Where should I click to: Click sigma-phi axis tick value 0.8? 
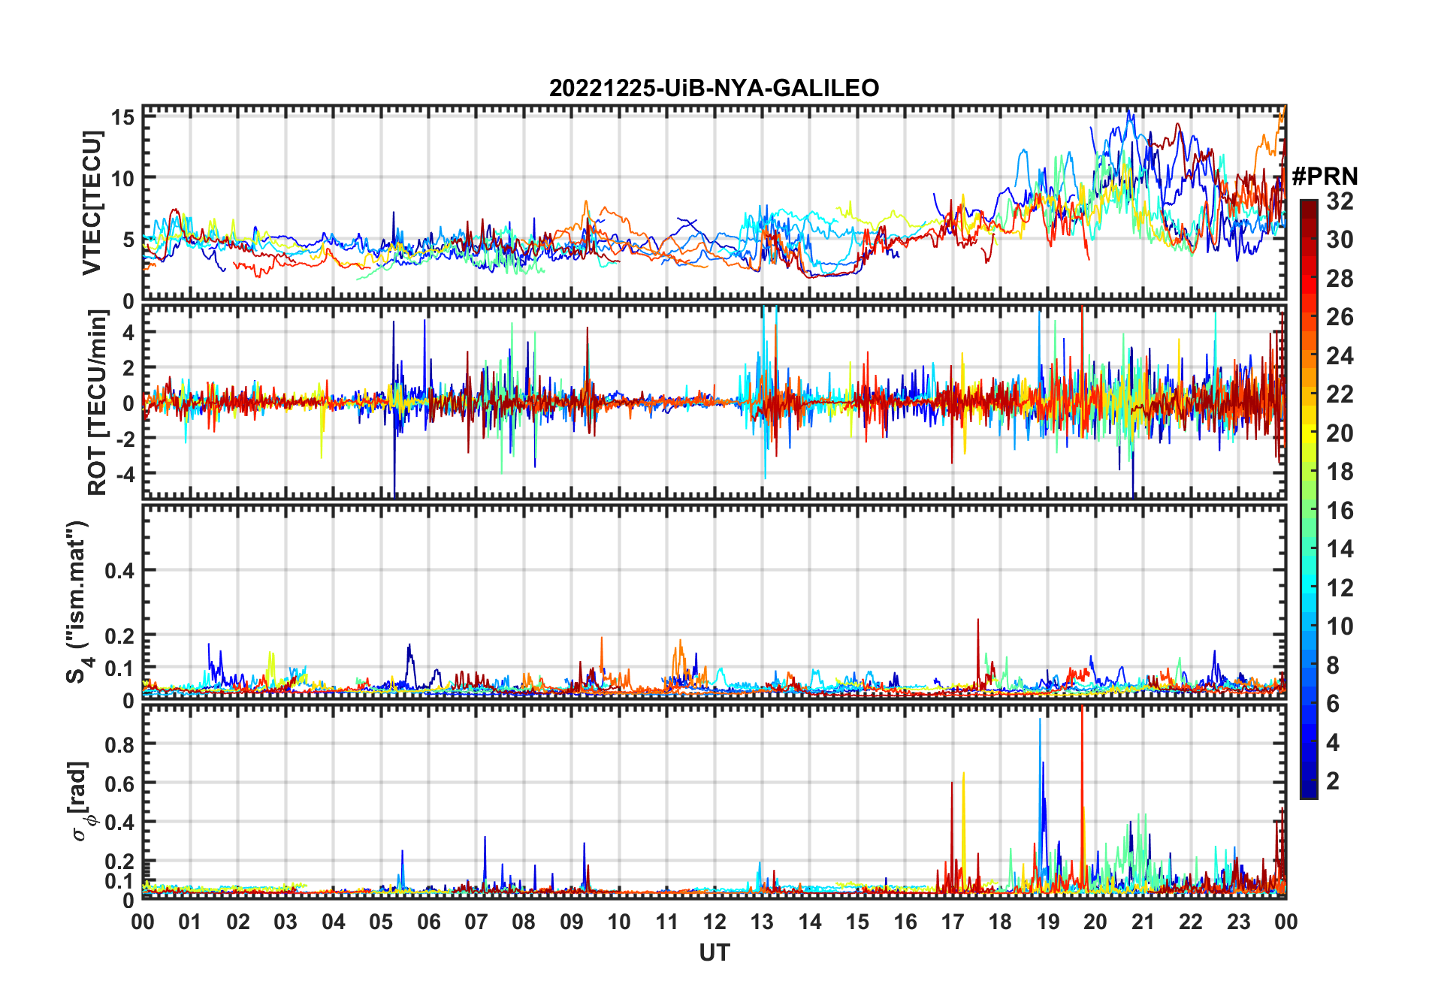pyautogui.click(x=119, y=744)
